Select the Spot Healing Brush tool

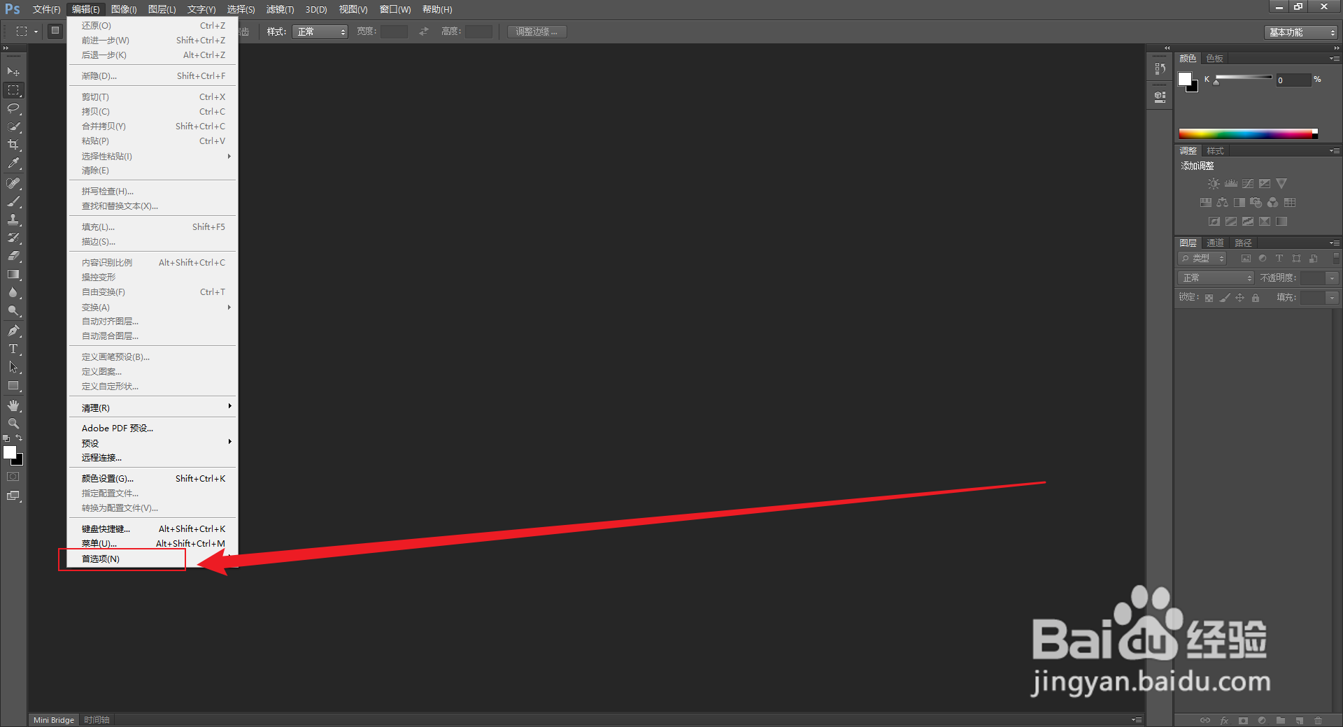click(13, 183)
